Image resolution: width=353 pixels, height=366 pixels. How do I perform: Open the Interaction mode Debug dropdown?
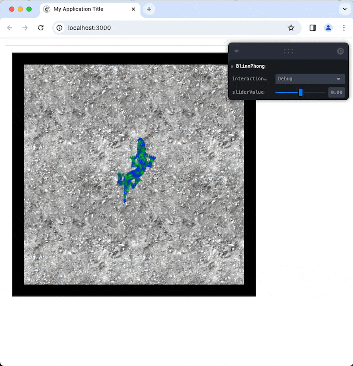310,79
